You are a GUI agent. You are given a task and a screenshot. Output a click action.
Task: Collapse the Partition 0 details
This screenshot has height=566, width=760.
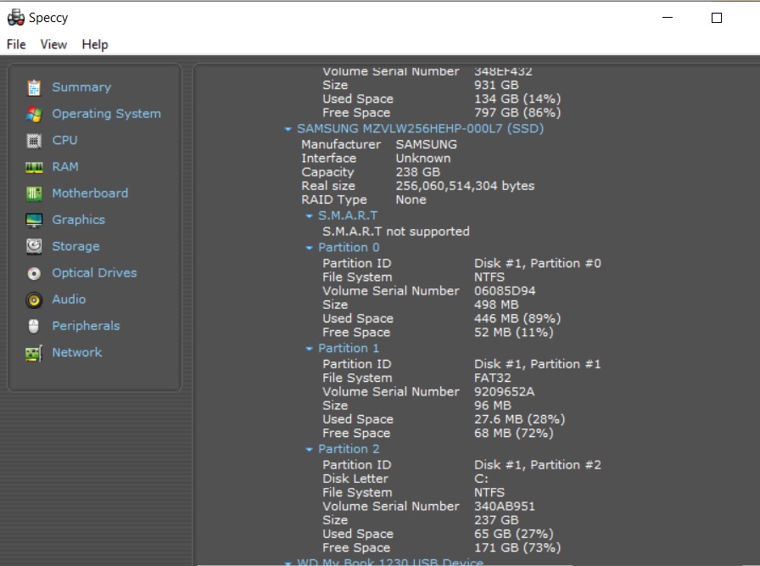[310, 248]
